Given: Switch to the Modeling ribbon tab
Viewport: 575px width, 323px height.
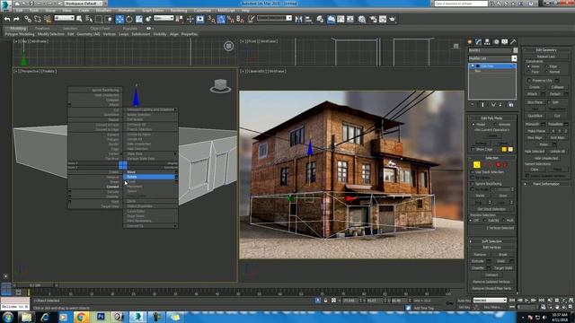Looking at the screenshot, I should point(17,28).
